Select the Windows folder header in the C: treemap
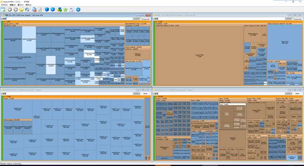Viewport: 304px width, 166px height. tap(187, 99)
